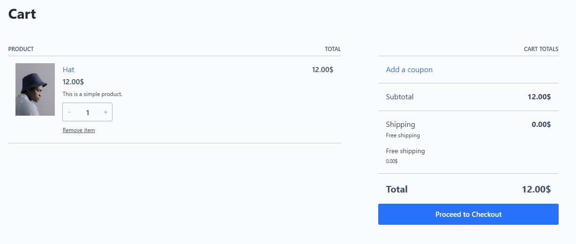Click the TOTAL column header above the product row
The height and width of the screenshot is (244, 576).
point(333,49)
